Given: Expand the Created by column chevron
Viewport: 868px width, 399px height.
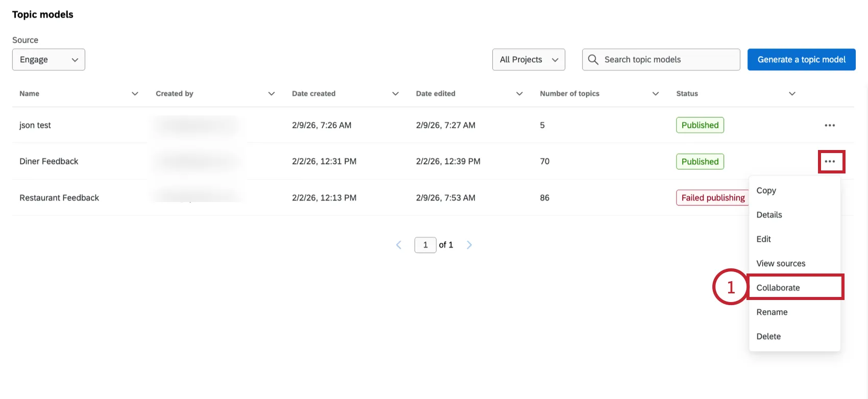Looking at the screenshot, I should (x=271, y=94).
